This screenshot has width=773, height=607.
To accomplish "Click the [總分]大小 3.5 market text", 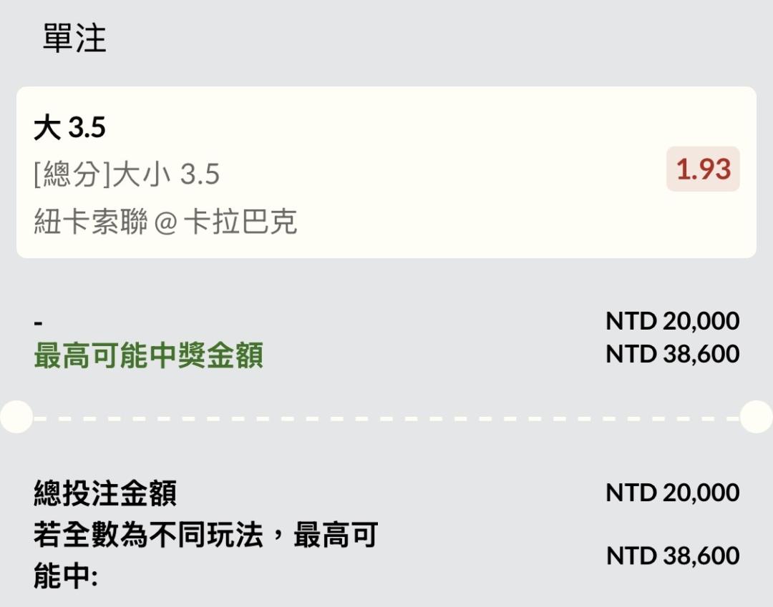I will [127, 174].
